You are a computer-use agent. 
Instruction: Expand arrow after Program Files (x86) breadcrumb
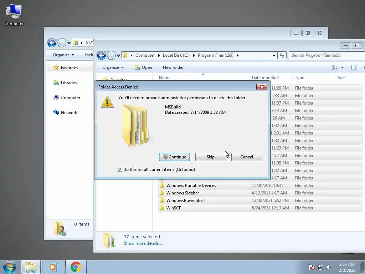pyautogui.click(x=237, y=55)
